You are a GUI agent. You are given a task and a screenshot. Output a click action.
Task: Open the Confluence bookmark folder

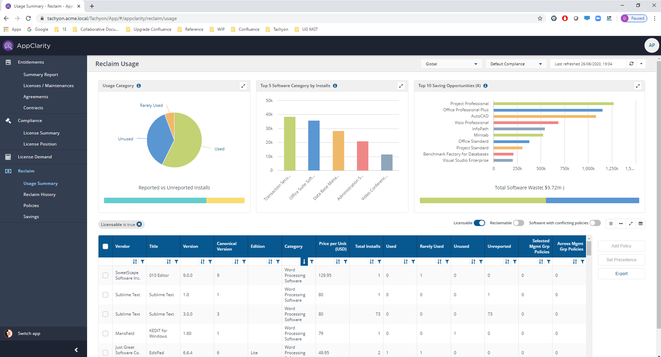[x=245, y=29]
